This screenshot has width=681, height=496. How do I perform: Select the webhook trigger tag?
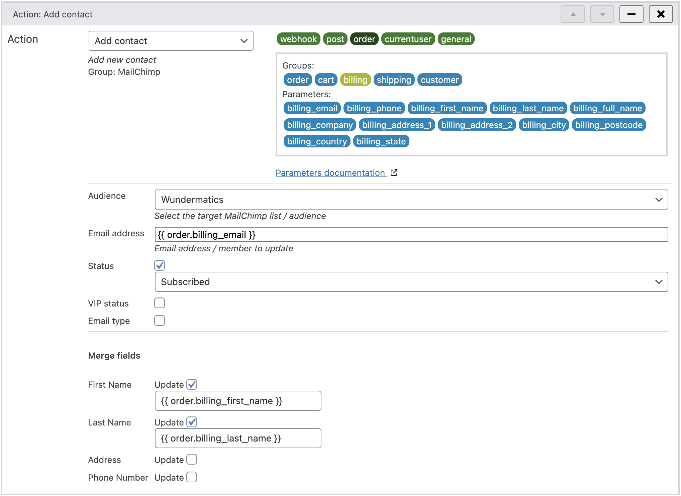(298, 39)
